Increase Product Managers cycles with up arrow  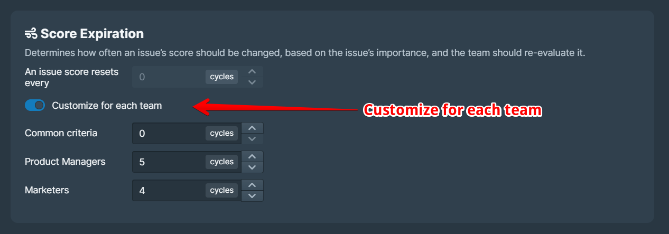[252, 156]
